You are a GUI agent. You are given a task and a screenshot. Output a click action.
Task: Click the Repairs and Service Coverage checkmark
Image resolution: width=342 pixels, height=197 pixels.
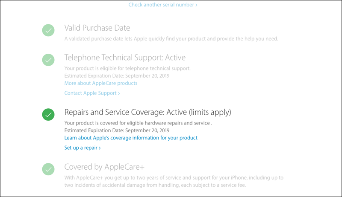click(x=48, y=114)
